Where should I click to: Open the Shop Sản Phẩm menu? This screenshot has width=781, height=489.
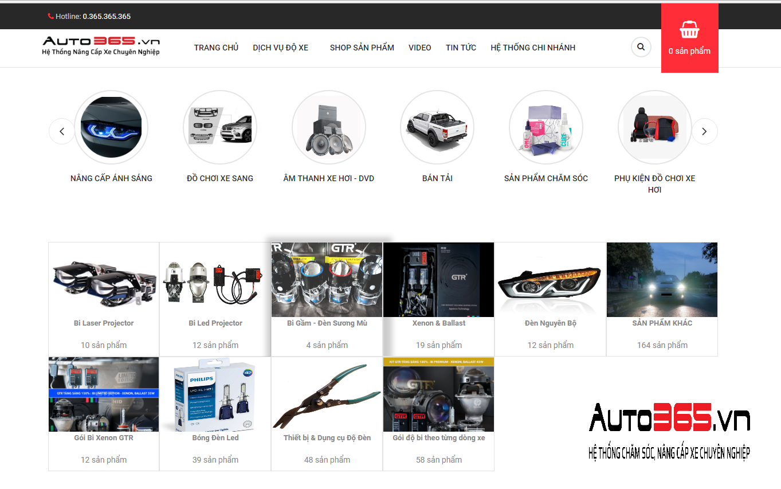(x=362, y=48)
